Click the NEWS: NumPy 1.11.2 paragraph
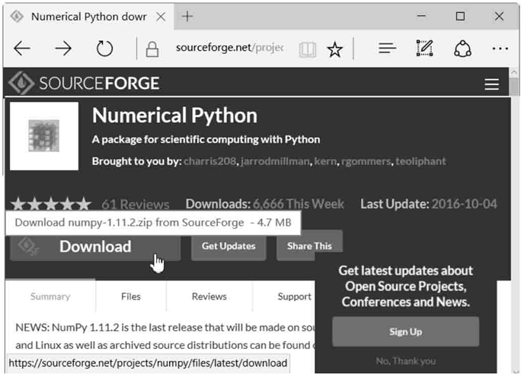Viewport: 521px width, 374px height. (x=165, y=336)
